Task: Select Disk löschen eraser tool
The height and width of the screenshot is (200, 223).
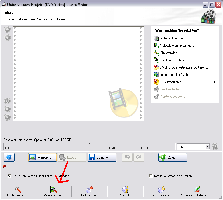Action: tap(89, 192)
